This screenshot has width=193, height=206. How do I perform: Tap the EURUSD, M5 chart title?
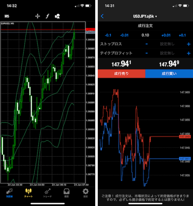point(7,23)
